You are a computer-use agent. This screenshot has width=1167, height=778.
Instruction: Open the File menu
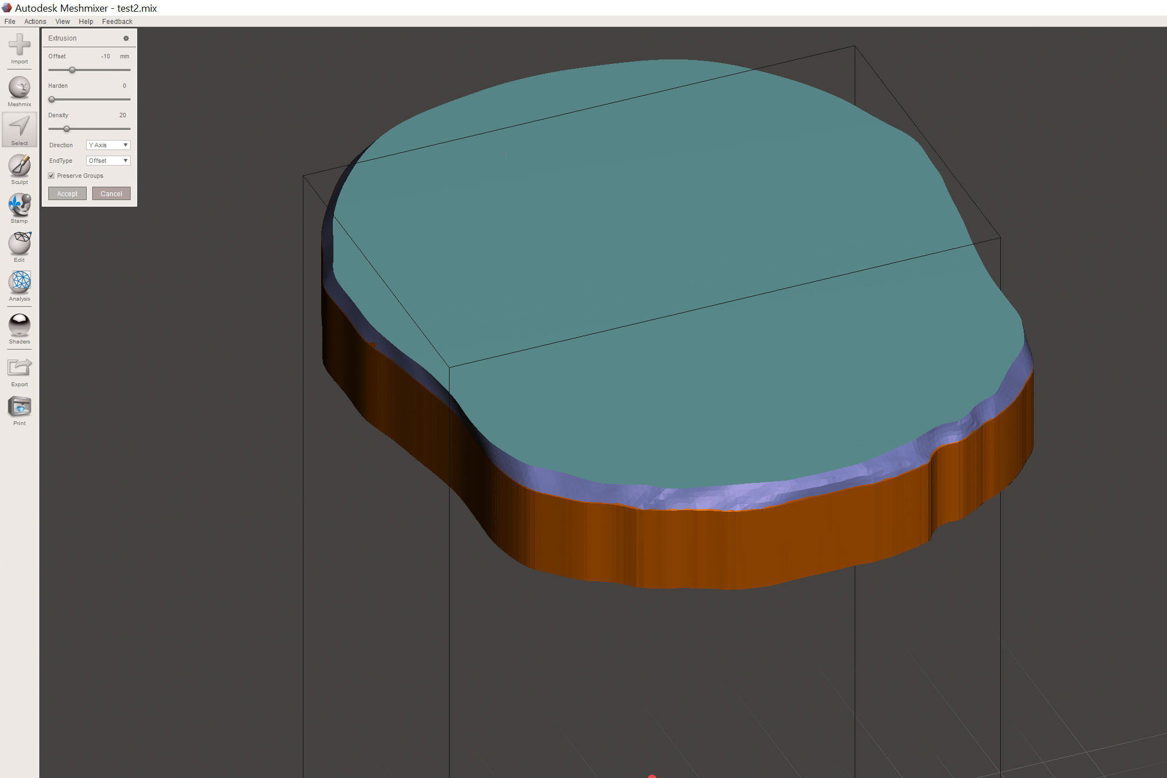click(10, 22)
